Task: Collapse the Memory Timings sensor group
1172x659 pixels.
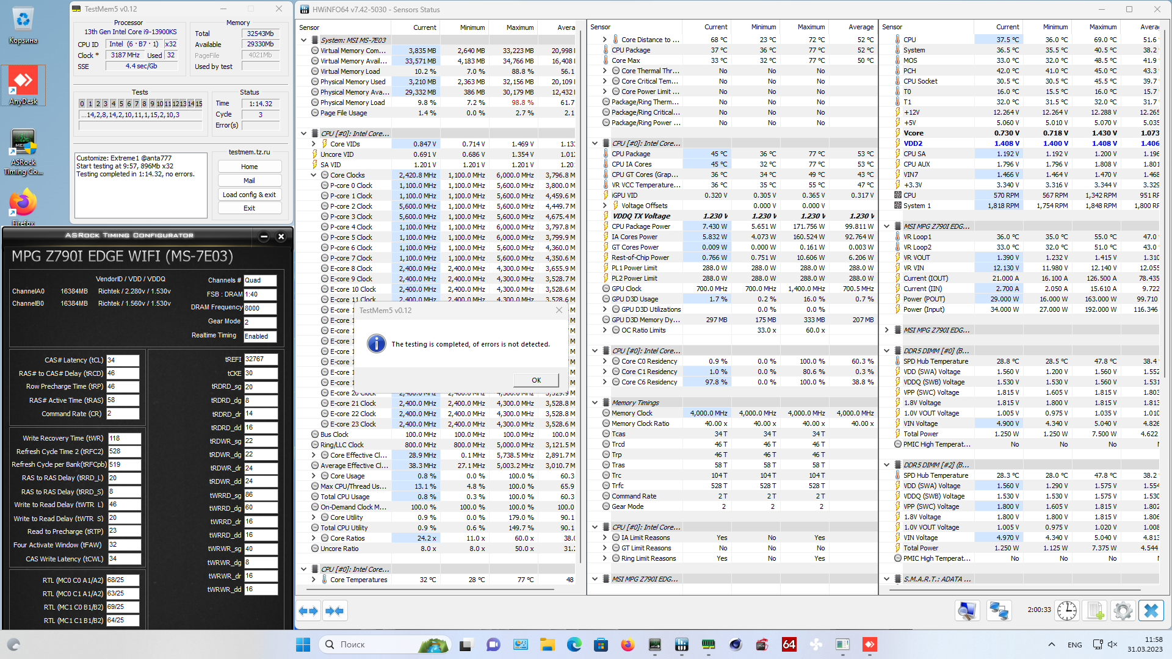Action: click(595, 403)
